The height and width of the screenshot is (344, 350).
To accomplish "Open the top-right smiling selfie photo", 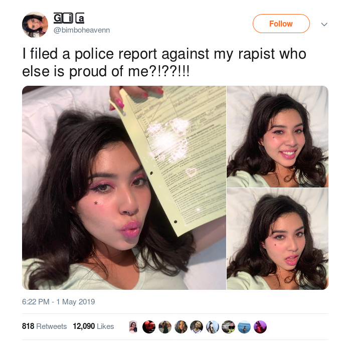I will (277, 136).
